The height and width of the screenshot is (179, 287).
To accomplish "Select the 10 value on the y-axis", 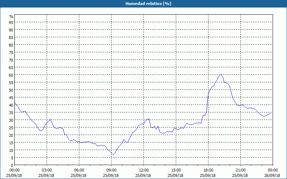I will coord(11,150).
